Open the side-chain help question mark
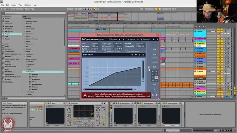This screenshot has height=133, width=237. tap(140, 55)
